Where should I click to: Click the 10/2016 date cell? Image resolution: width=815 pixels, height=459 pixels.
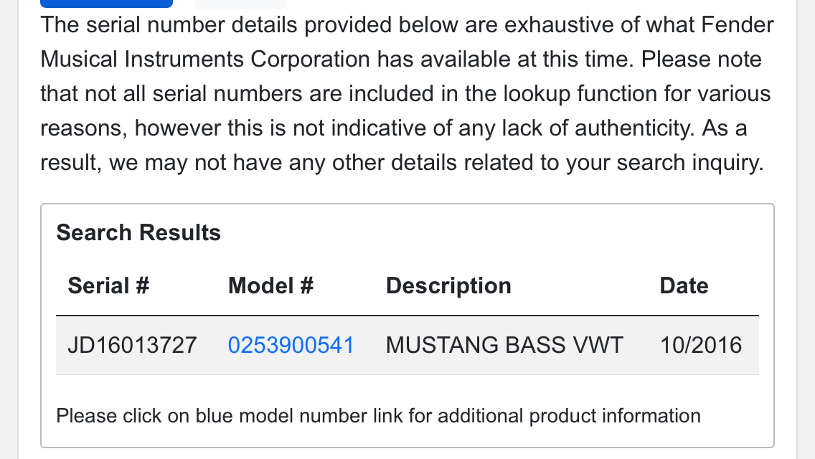coord(701,345)
